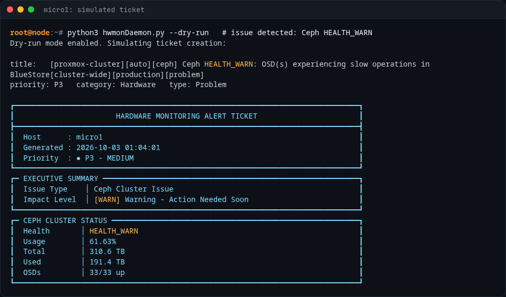Click the red close window button
Screen dimensions: 506x297
10,9
